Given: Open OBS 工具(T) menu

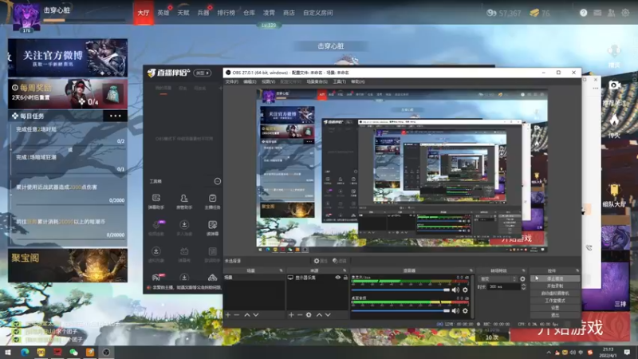Looking at the screenshot, I should pyautogui.click(x=340, y=82).
